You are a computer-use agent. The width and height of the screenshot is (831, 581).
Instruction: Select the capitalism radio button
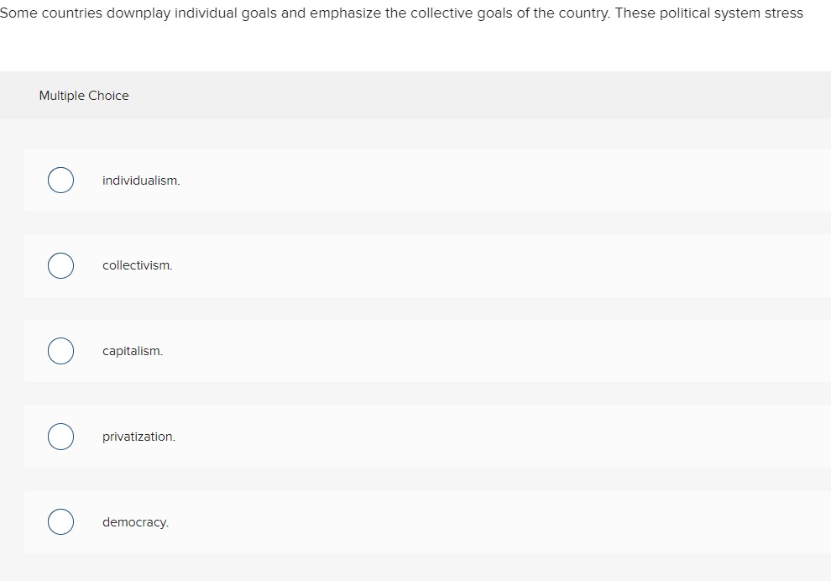(x=60, y=351)
